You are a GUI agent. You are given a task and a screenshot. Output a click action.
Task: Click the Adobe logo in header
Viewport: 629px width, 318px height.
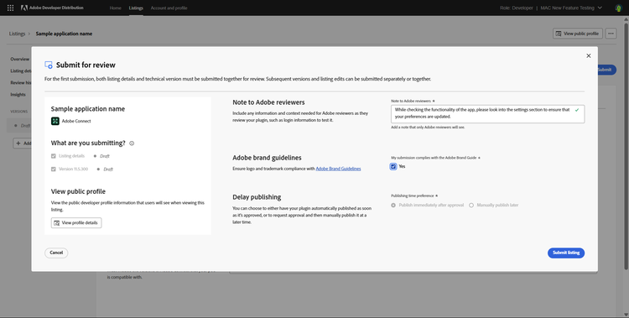coord(24,8)
